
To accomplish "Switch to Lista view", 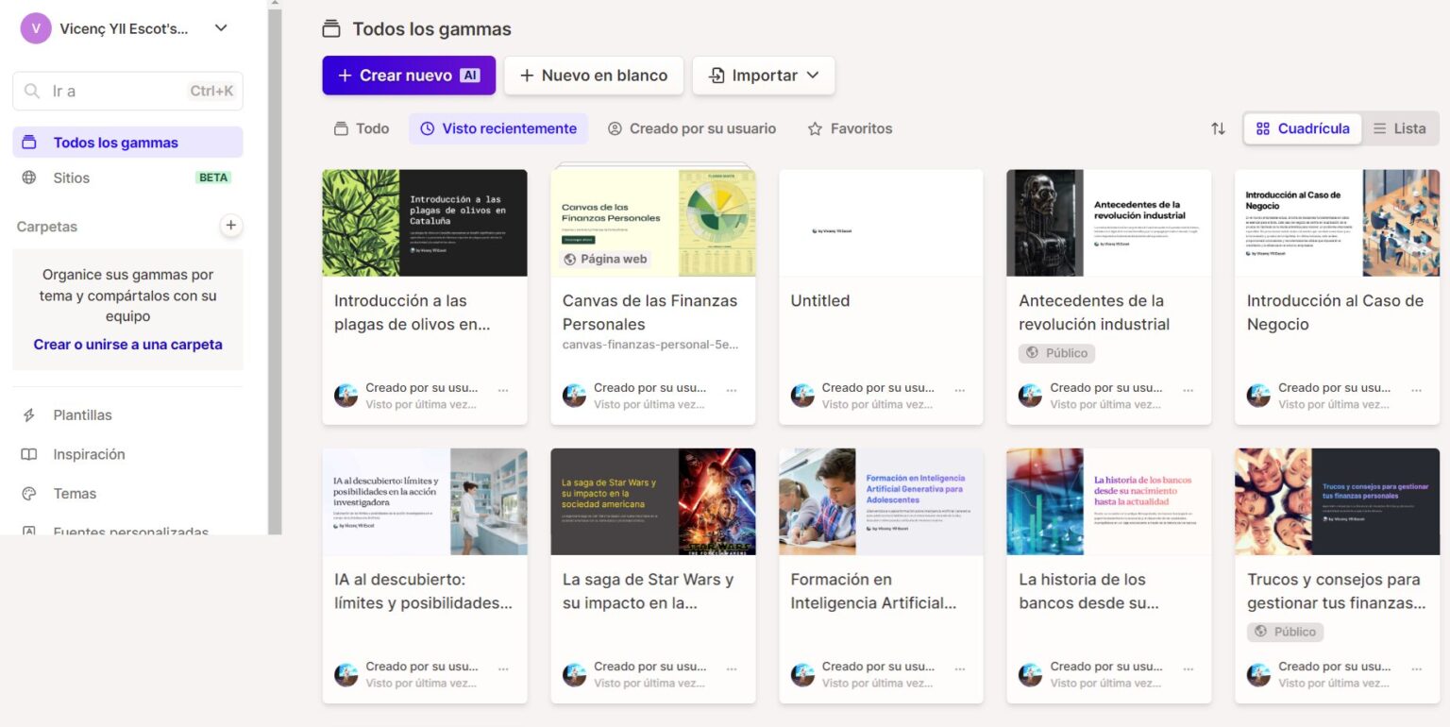I will (1400, 127).
